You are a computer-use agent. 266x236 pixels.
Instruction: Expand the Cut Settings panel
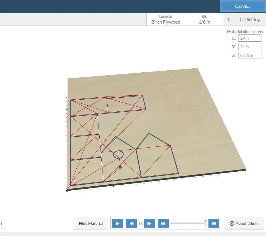click(x=250, y=20)
